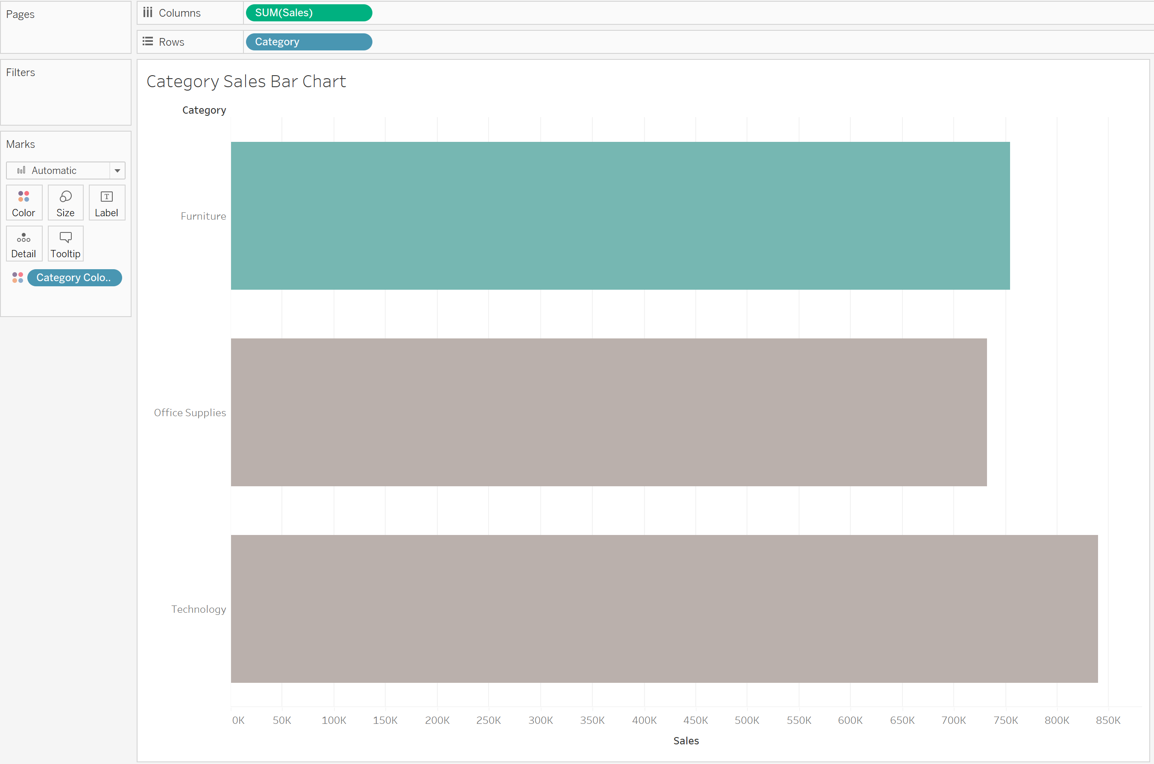Click the Tooltip marks card icon
The width and height of the screenshot is (1154, 764).
coord(65,237)
